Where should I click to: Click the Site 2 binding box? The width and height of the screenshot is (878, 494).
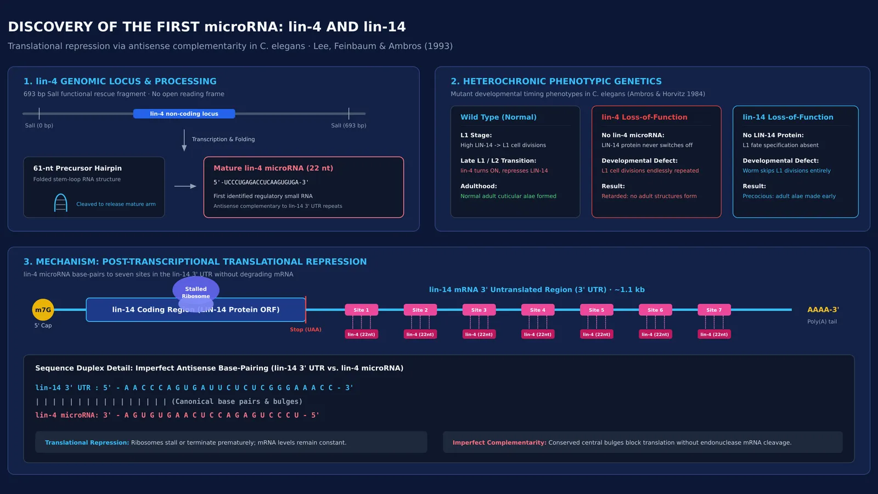[x=420, y=310]
